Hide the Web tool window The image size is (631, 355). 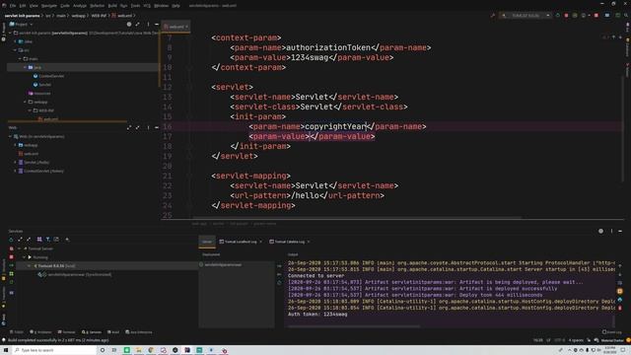pos(157,127)
